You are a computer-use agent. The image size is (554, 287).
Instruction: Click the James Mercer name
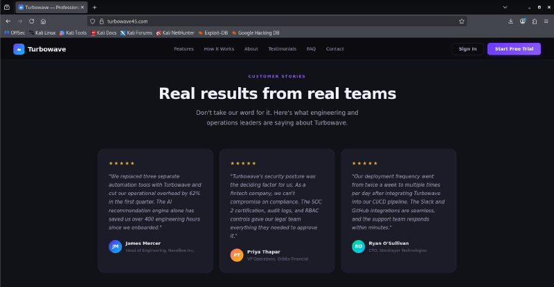point(143,243)
